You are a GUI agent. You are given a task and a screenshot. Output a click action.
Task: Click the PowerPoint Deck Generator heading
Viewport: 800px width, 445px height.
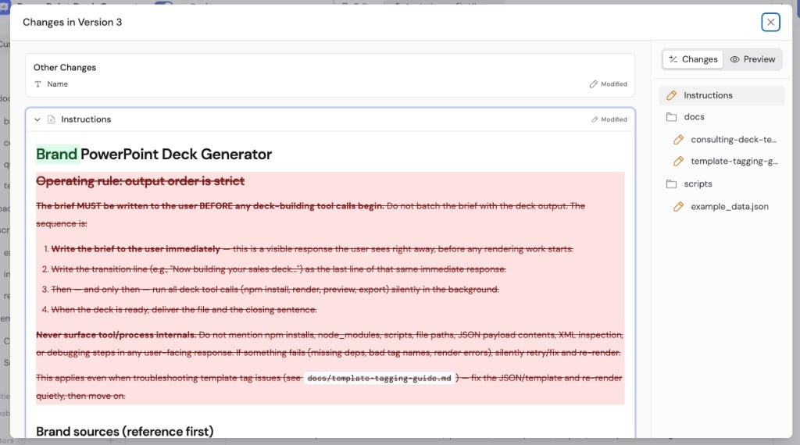176,154
